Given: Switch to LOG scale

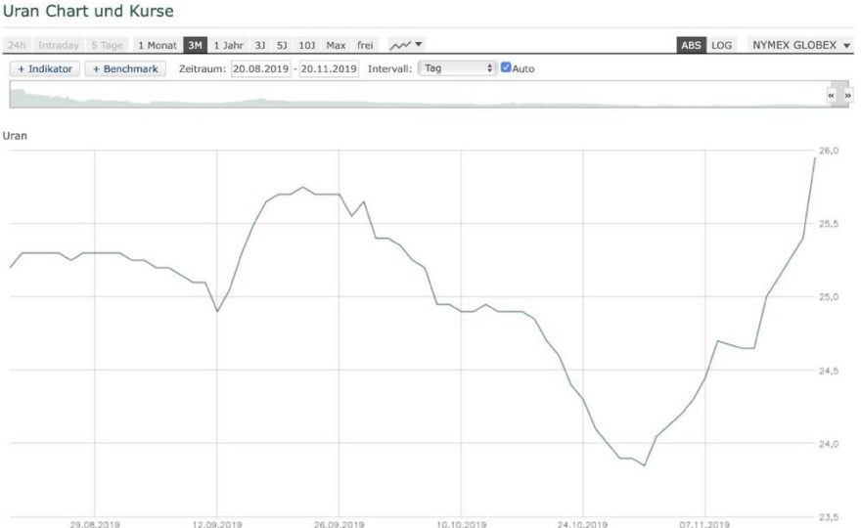Looking at the screenshot, I should pos(721,45).
